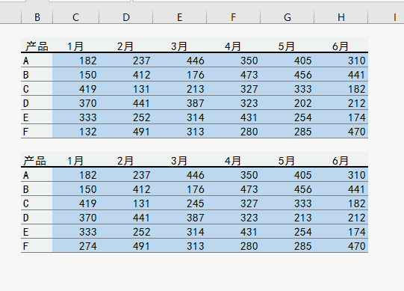
Task: Select upper table cell with 132
Action: tap(75, 132)
